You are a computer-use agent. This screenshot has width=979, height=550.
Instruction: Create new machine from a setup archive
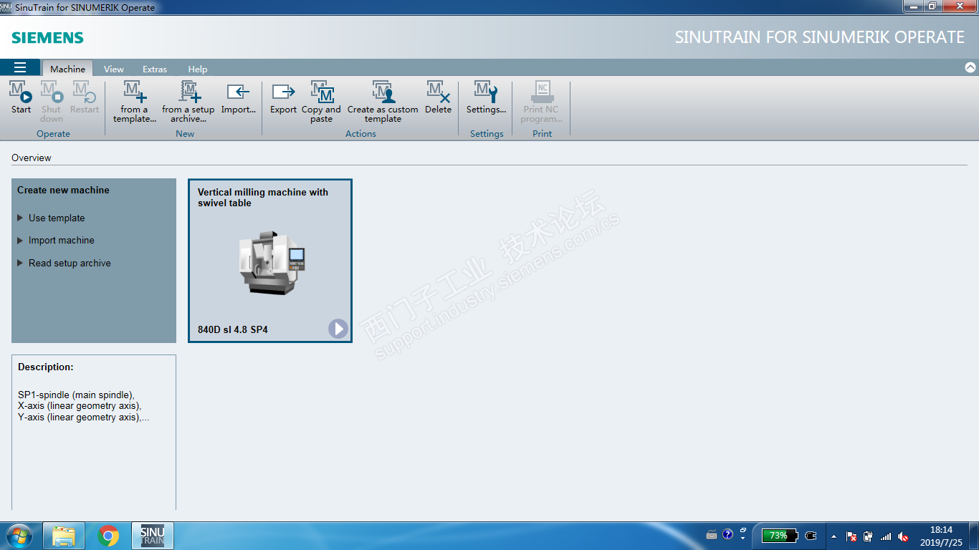click(188, 101)
